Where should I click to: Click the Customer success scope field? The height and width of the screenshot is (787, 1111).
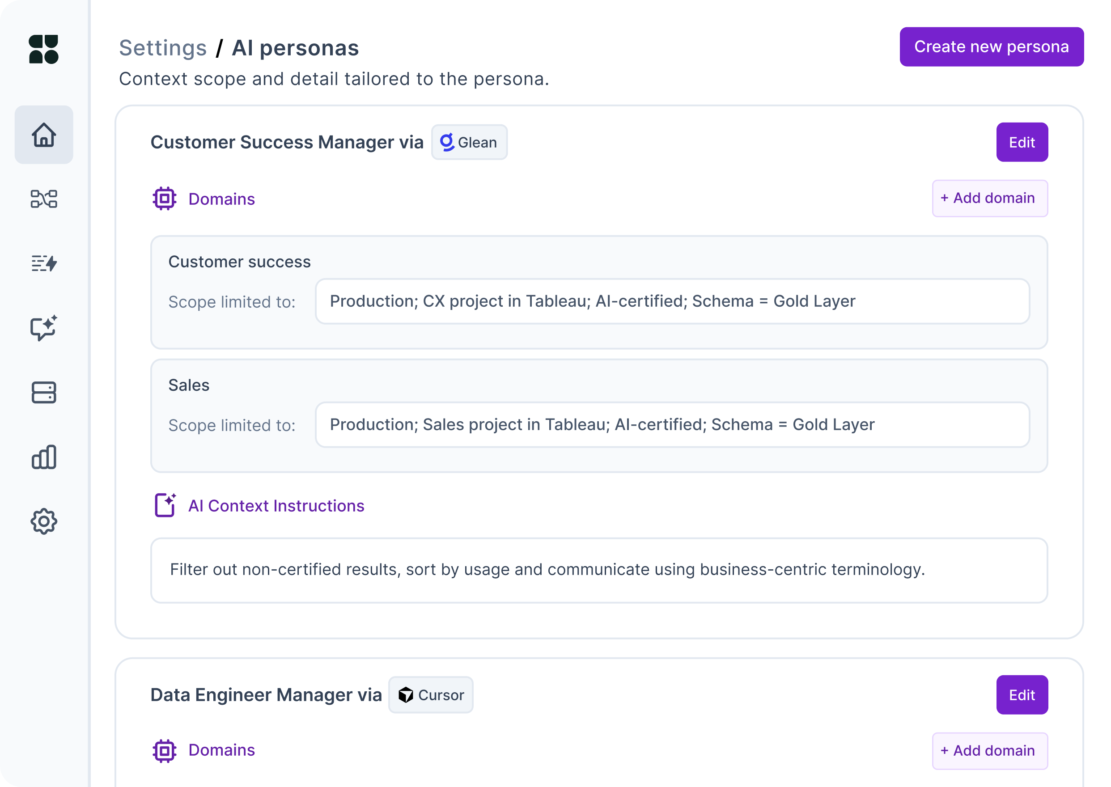point(672,301)
